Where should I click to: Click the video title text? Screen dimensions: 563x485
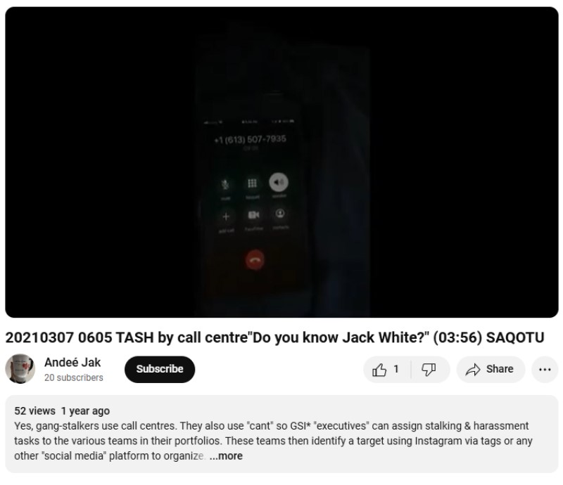[x=274, y=337]
